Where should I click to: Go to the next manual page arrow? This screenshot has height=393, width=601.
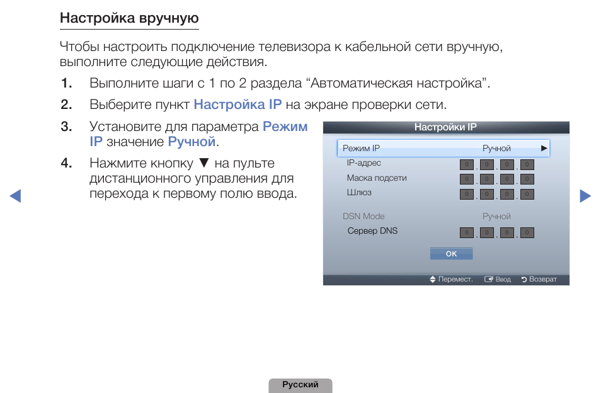(585, 196)
